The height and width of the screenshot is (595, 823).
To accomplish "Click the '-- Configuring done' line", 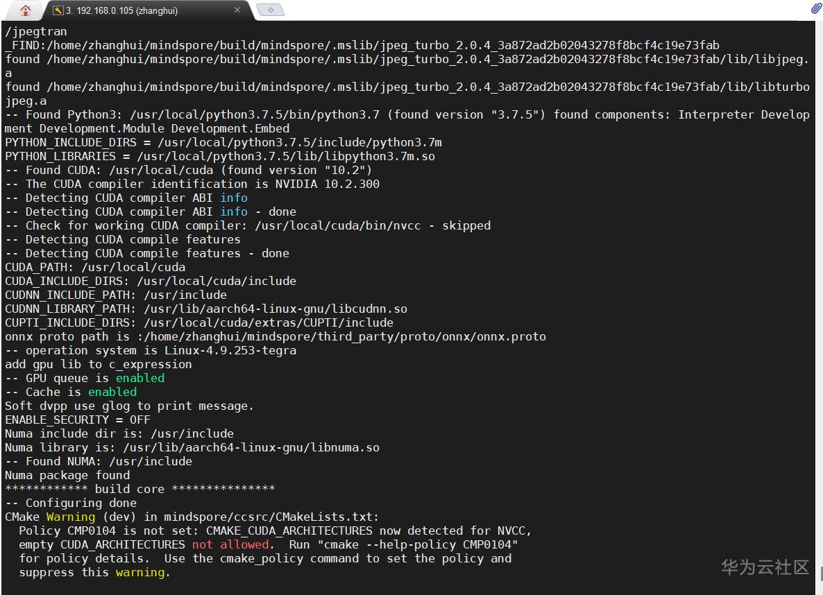I will pos(71,503).
